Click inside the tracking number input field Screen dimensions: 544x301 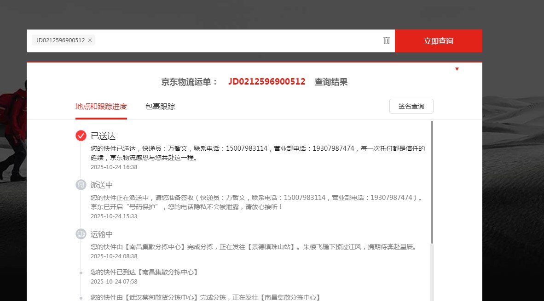pos(235,41)
